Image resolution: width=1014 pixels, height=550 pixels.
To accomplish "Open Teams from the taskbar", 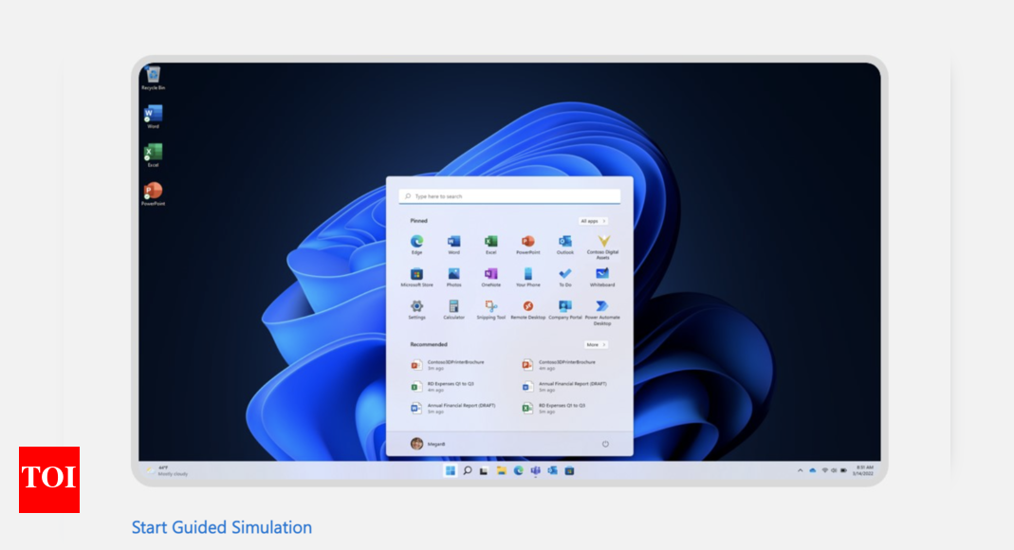I will 535,470.
